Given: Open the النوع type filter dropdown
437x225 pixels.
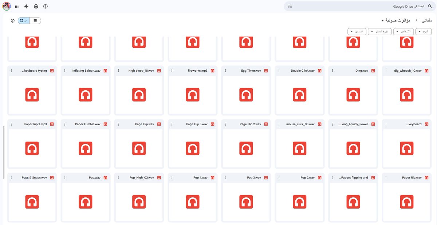Looking at the screenshot, I should tap(424, 32).
